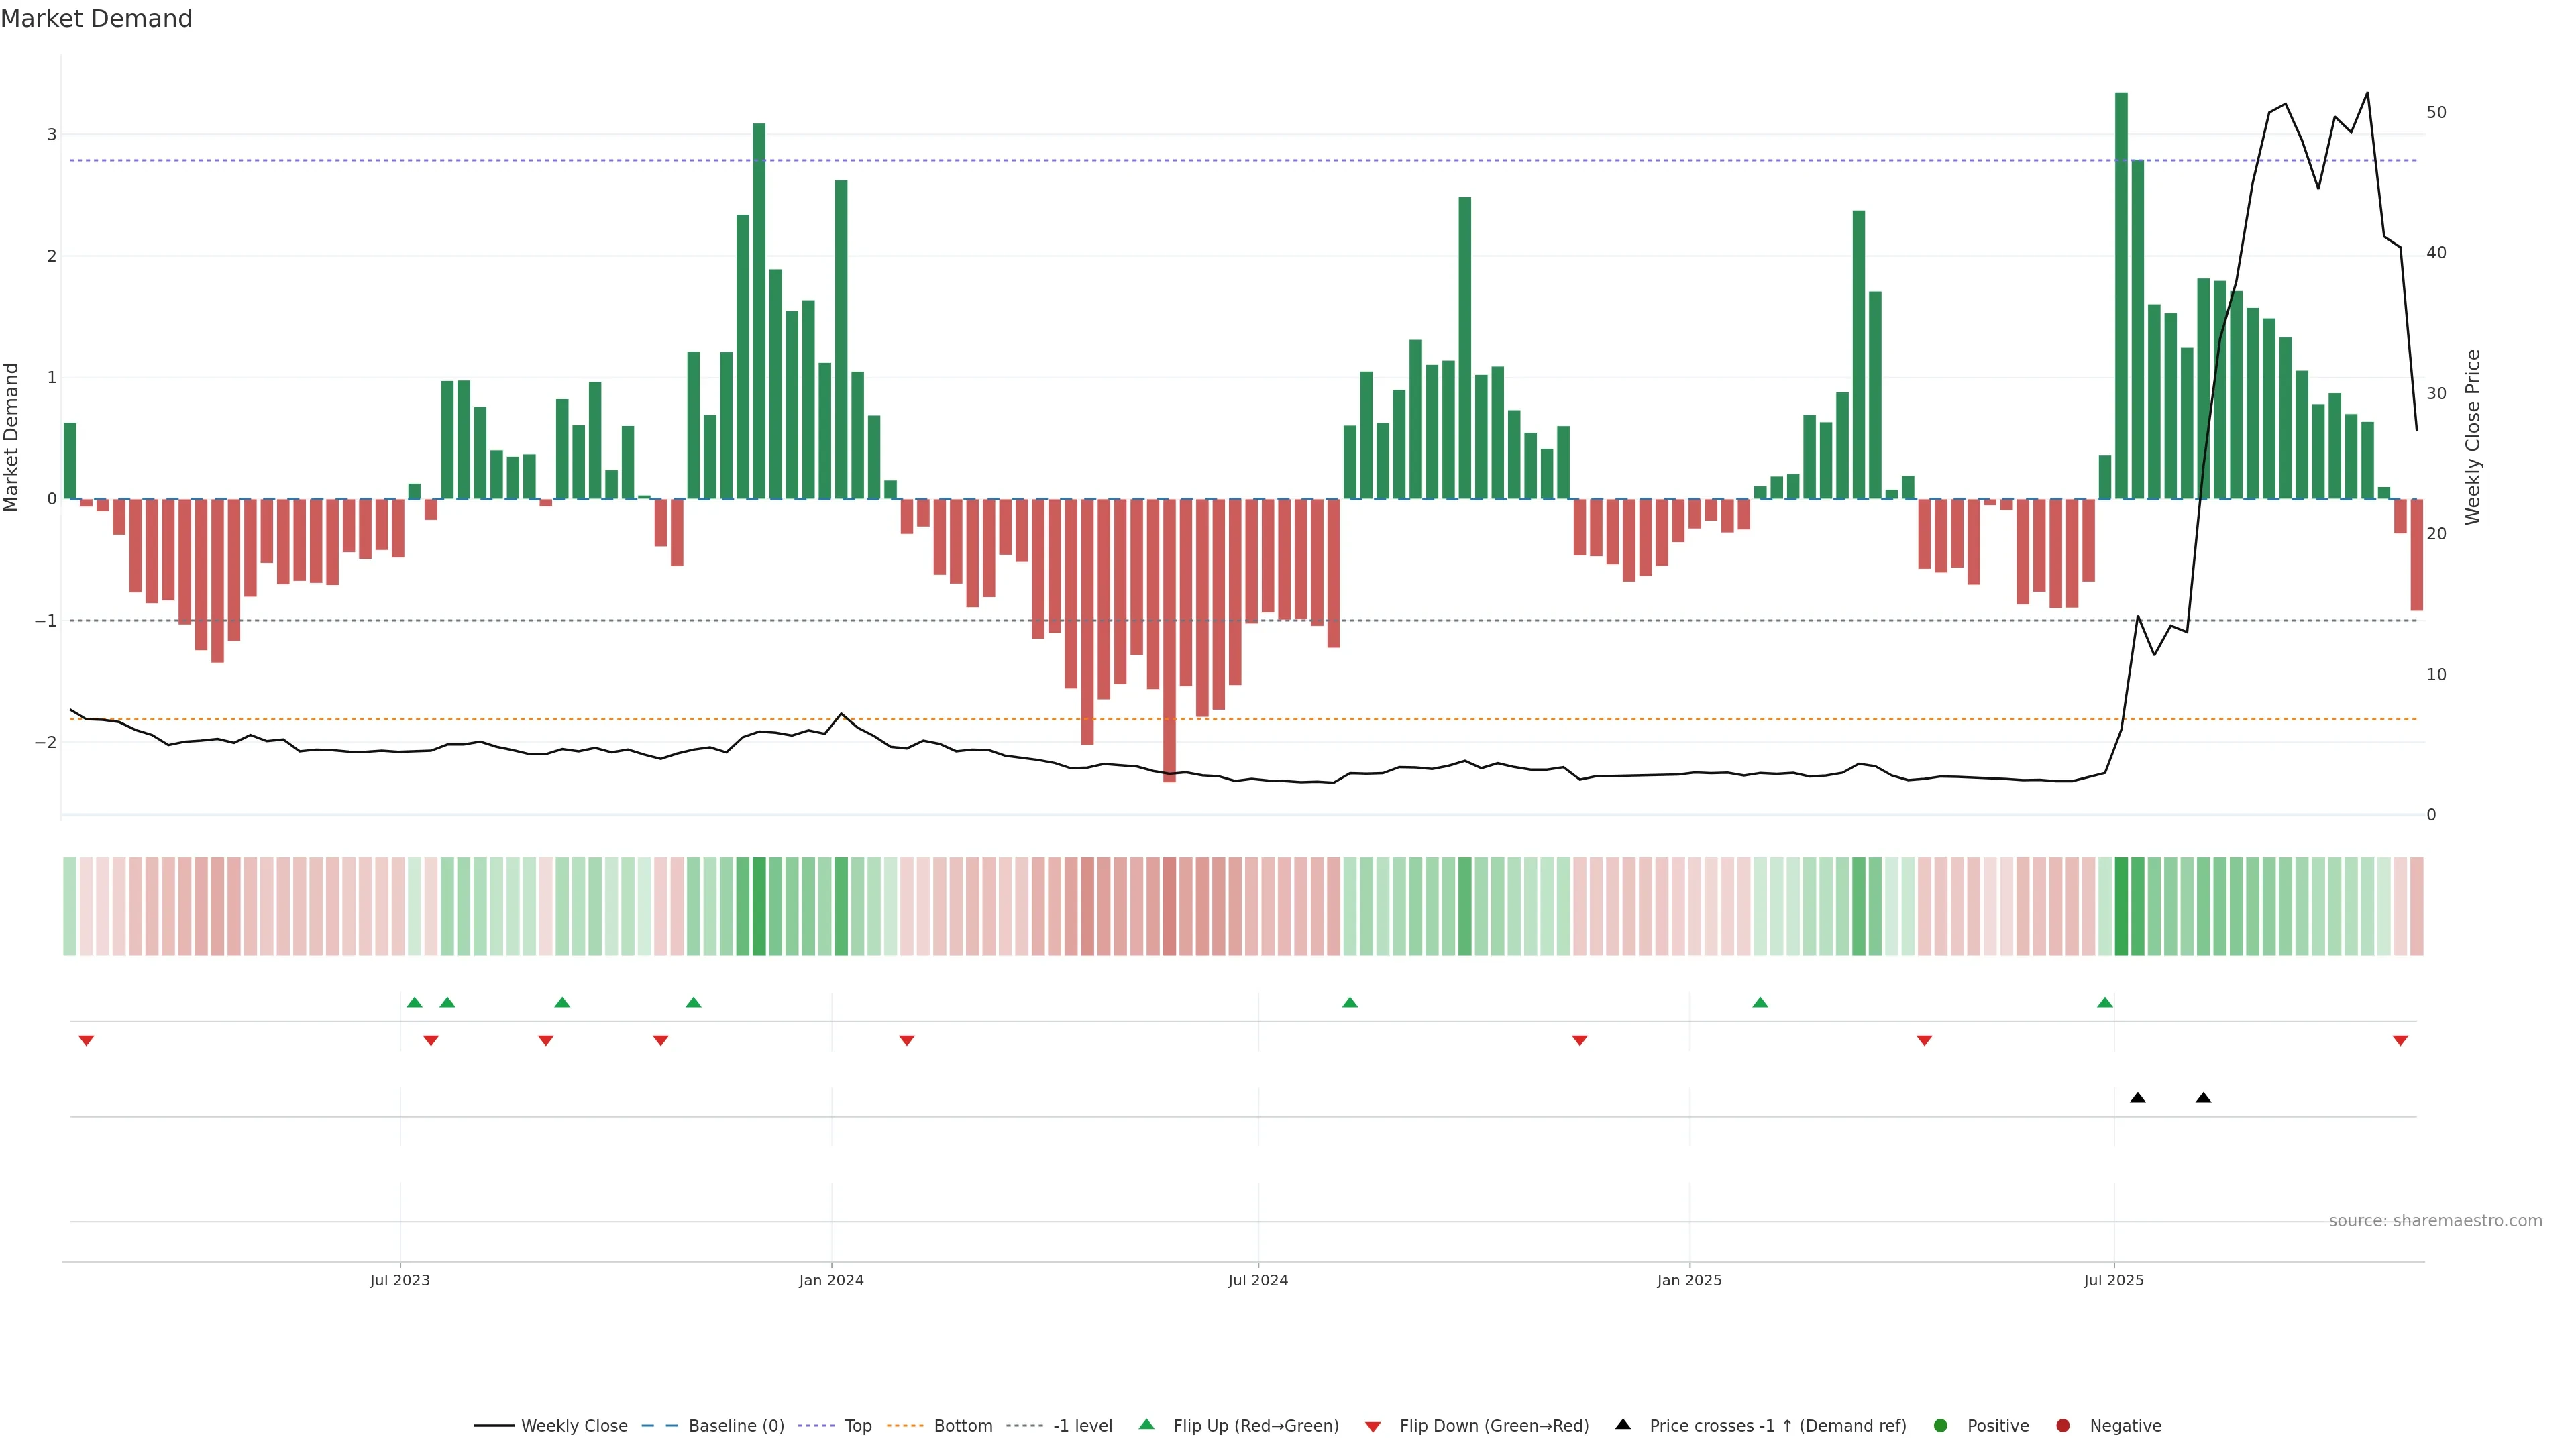Viewport: 2576px width, 1449px height.
Task: Click the red Negative legend dot
Action: pyautogui.click(x=2063, y=1426)
